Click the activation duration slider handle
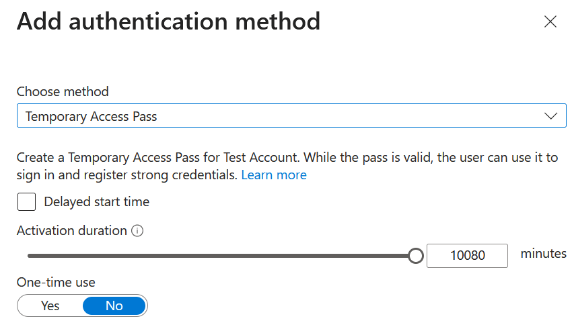This screenshot has width=574, height=331. coord(416,256)
